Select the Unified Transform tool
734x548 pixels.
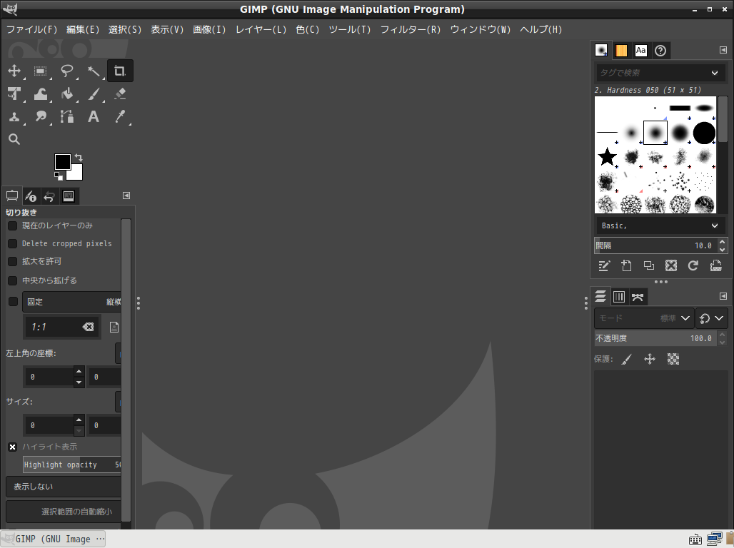(x=14, y=93)
